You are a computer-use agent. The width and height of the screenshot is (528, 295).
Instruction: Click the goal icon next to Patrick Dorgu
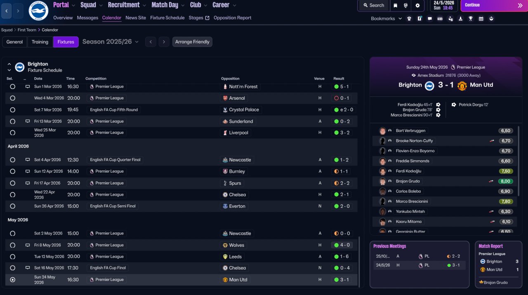point(454,105)
